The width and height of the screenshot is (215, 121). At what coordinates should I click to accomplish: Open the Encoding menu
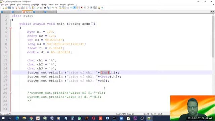click(x=26, y=5)
